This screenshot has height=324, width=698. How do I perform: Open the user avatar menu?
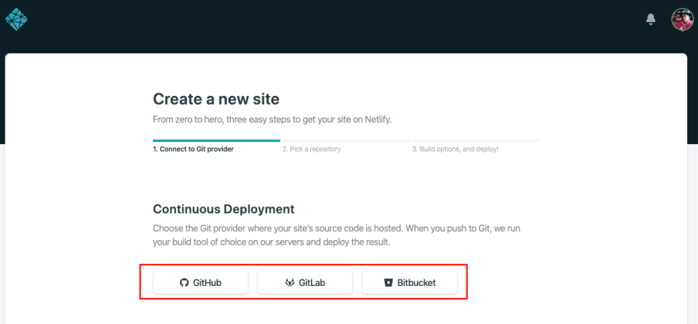682,20
